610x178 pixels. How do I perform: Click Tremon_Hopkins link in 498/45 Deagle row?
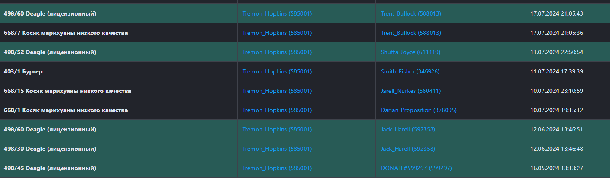[277, 168]
